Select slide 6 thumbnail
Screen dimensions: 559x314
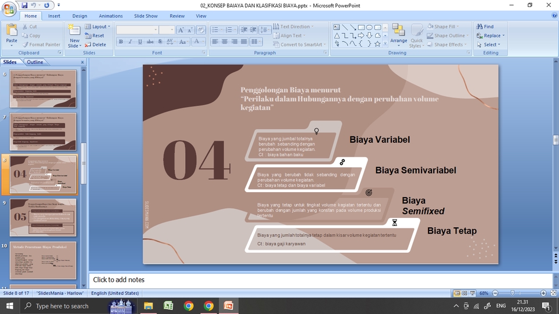pos(43,89)
